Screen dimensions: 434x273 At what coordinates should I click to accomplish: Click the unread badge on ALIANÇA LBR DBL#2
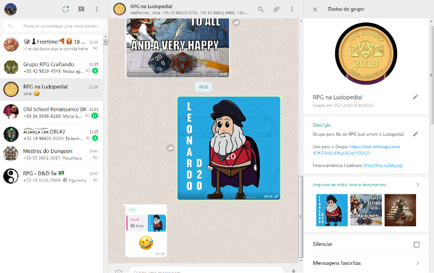[x=95, y=138]
